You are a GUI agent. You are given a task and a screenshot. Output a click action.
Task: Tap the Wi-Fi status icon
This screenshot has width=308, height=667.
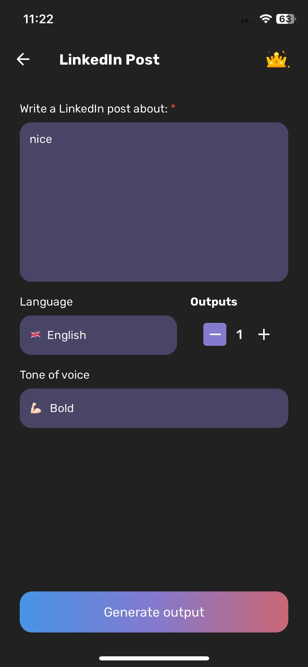(266, 19)
